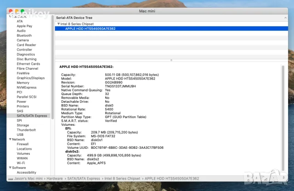Viewport: 294px width, 191px height.
Task: Select Controller in sidebar
Action: pyautogui.click(x=24, y=50)
